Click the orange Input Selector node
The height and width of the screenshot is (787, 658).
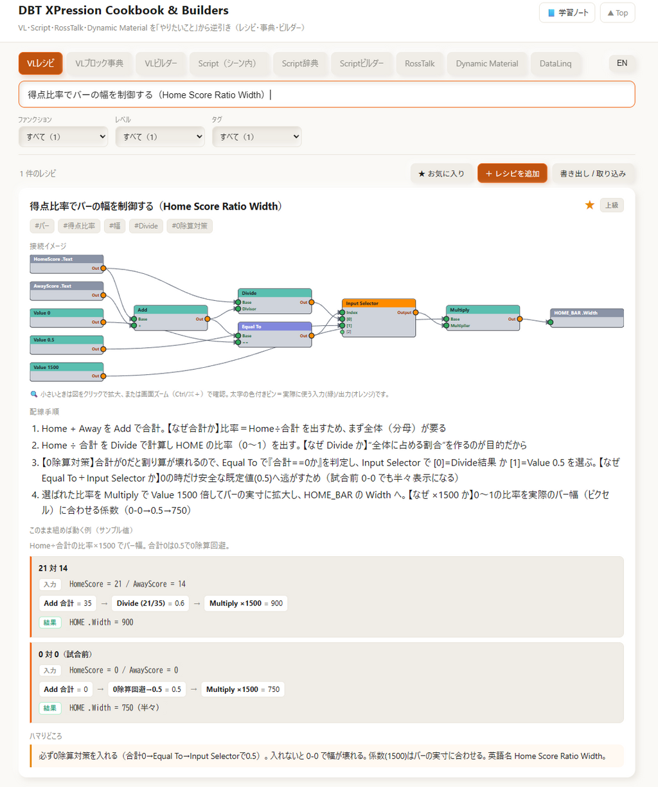[379, 318]
